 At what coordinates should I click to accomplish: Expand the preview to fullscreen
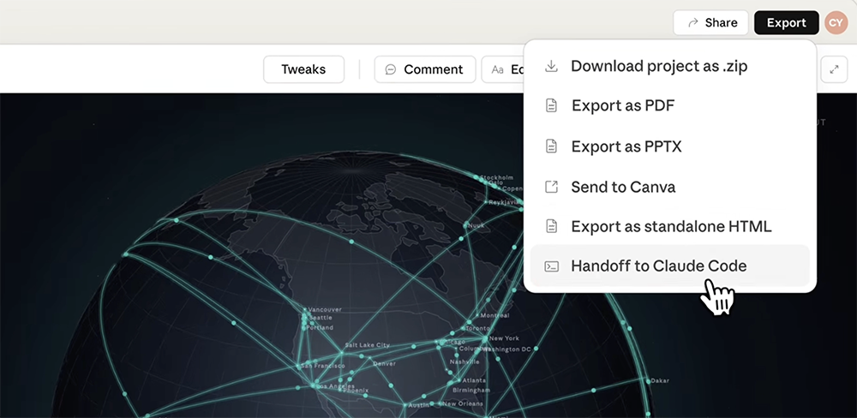point(834,69)
